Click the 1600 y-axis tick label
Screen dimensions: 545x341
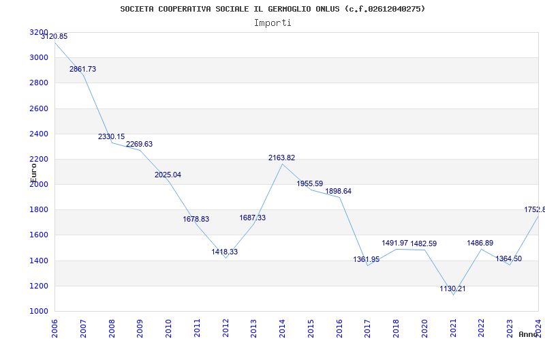[x=39, y=235]
